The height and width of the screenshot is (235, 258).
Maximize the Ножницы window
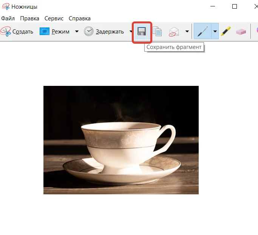point(235,6)
